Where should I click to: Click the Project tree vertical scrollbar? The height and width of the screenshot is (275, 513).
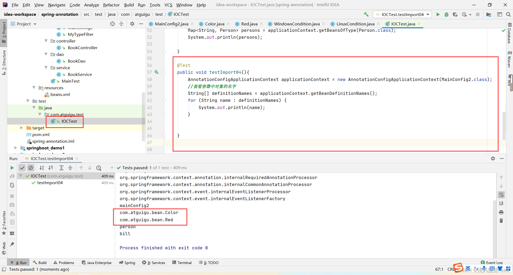(143, 116)
